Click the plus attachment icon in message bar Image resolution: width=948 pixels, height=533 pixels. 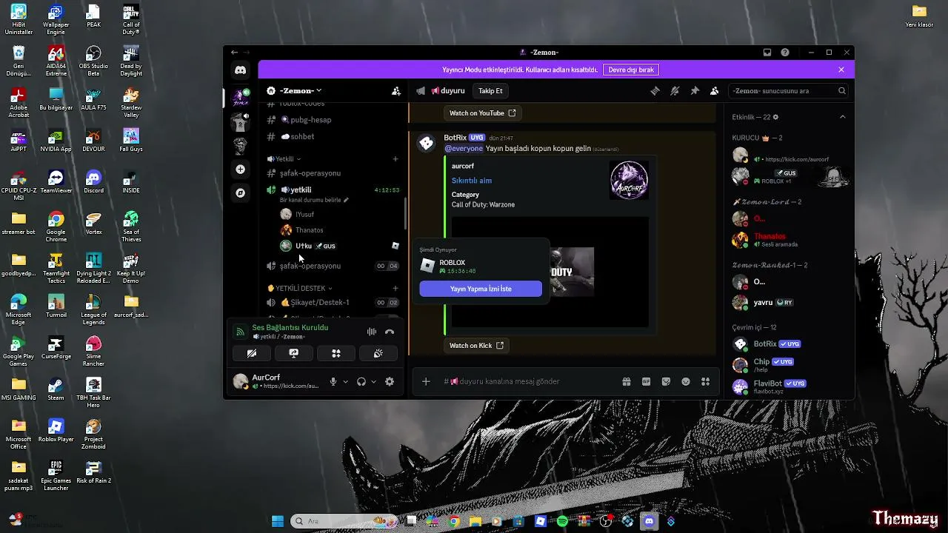[x=426, y=382]
